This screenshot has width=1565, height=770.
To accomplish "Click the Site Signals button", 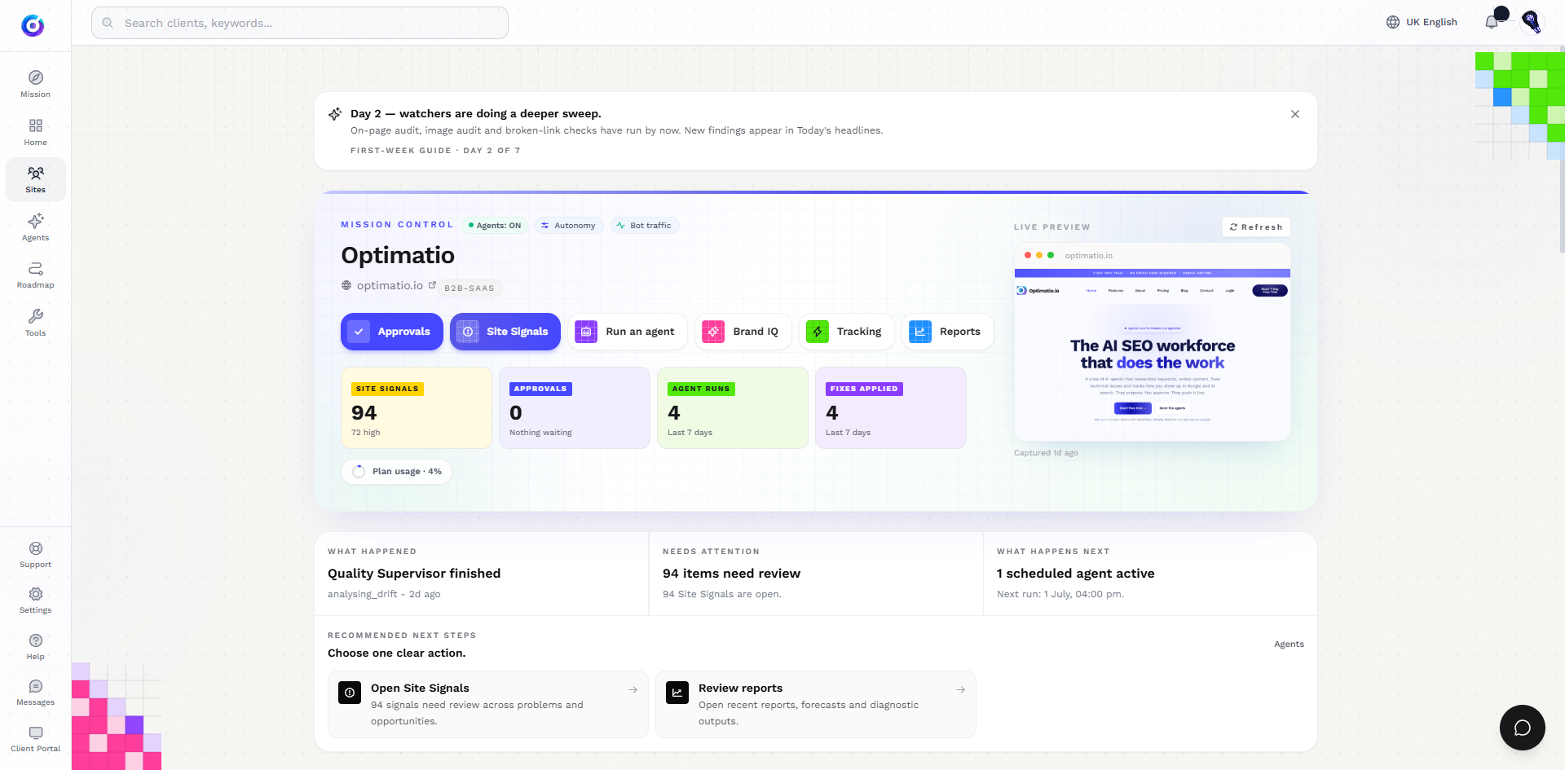I will (x=505, y=332).
